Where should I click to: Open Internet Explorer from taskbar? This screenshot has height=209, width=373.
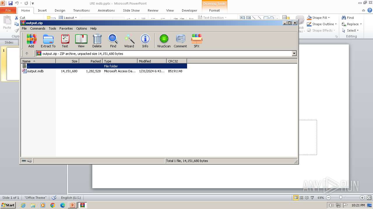(23, 205)
